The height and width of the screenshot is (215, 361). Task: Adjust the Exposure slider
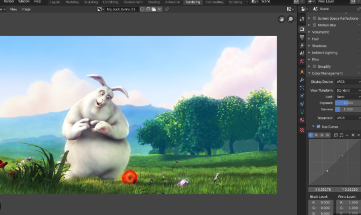pyautogui.click(x=348, y=103)
